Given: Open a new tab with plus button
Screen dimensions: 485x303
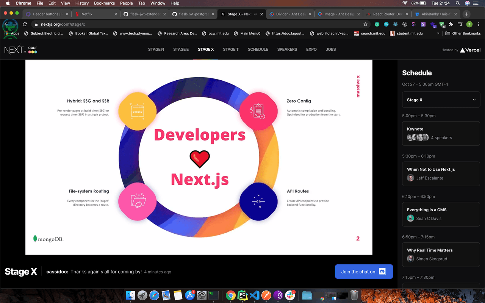Looking at the screenshot, I should coord(466,14).
